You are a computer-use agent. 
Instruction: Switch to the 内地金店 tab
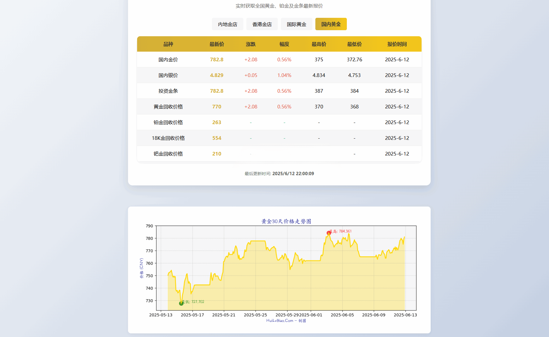(227, 24)
